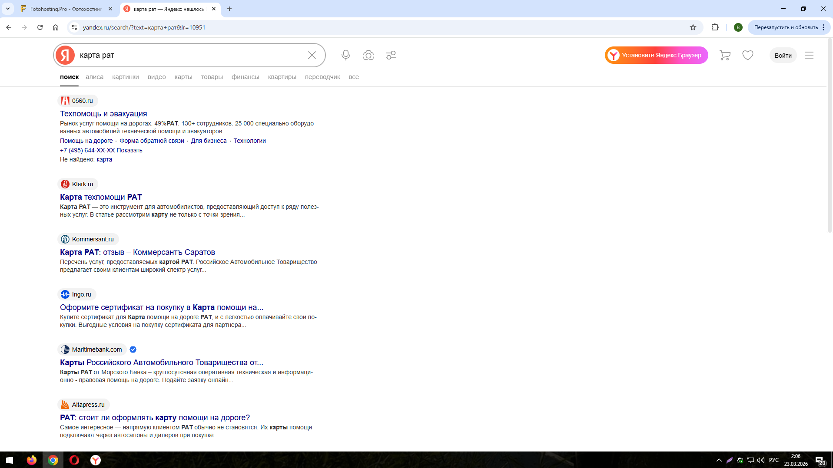This screenshot has width=833, height=468.
Task: Open the shopping cart icon
Action: pos(725,55)
